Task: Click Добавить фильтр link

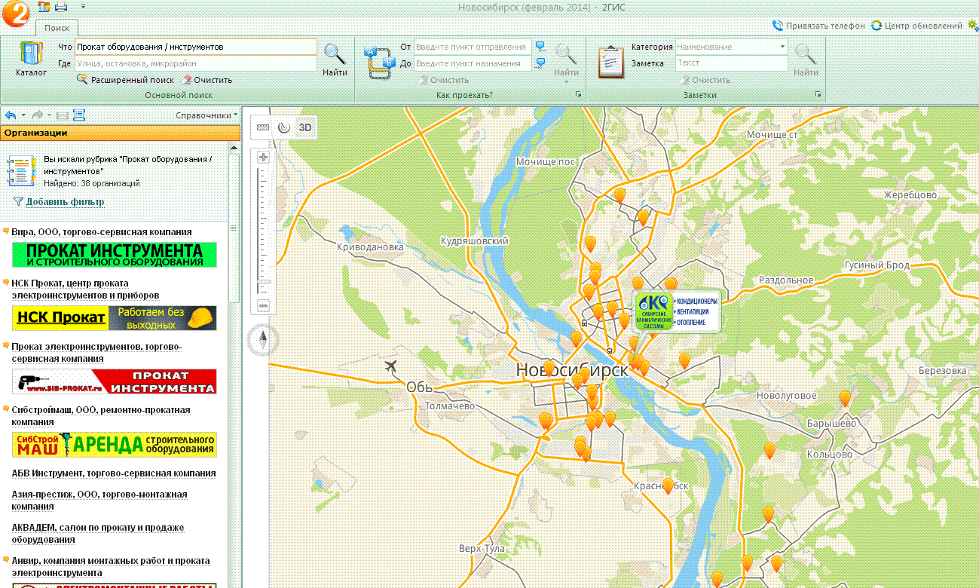Action: click(x=59, y=202)
